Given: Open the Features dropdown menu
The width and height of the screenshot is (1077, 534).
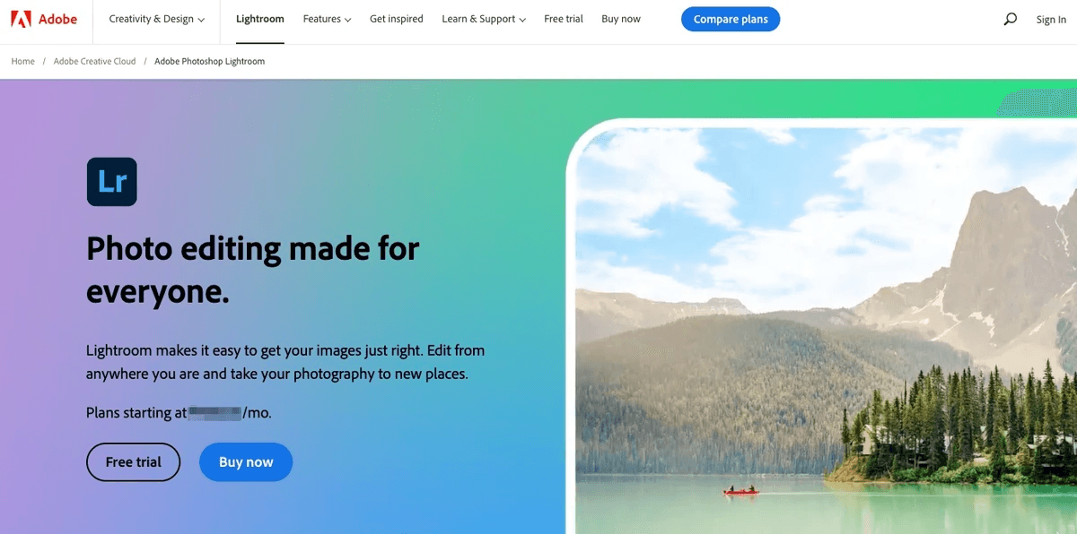Looking at the screenshot, I should point(327,19).
